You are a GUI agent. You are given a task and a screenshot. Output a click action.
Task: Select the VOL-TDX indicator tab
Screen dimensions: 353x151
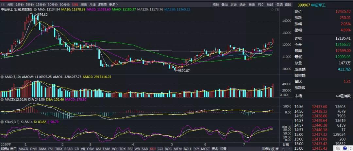point(119,149)
